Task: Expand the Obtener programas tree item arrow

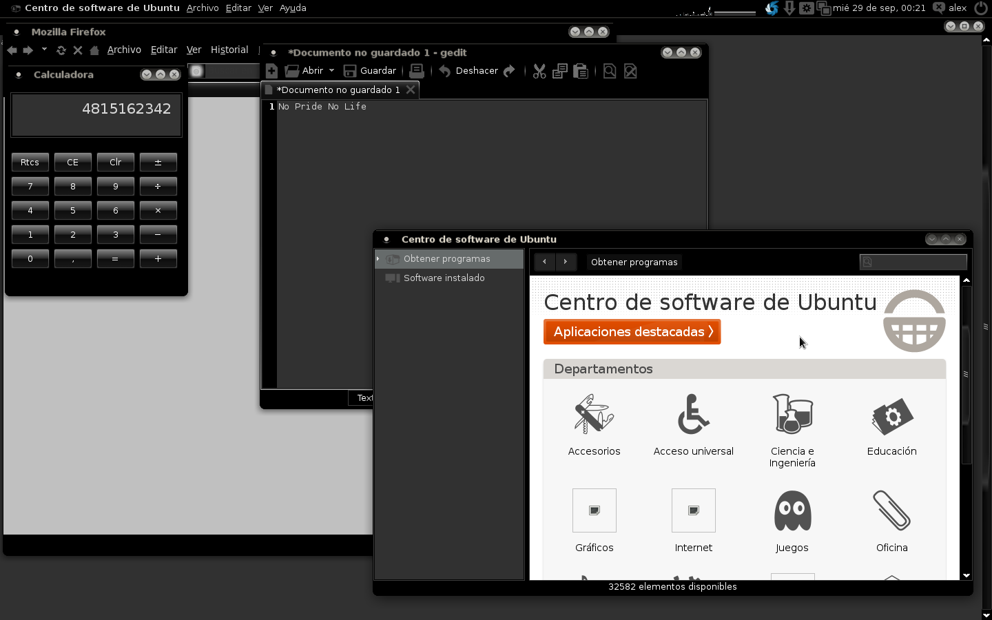Action: [378, 259]
